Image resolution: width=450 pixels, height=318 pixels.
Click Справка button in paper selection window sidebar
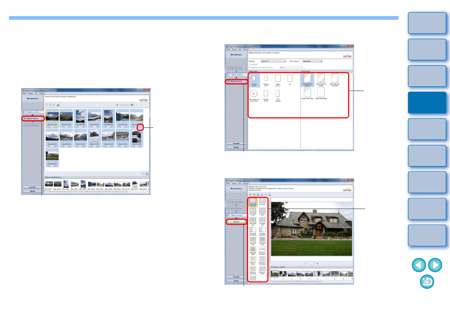pyautogui.click(x=236, y=143)
